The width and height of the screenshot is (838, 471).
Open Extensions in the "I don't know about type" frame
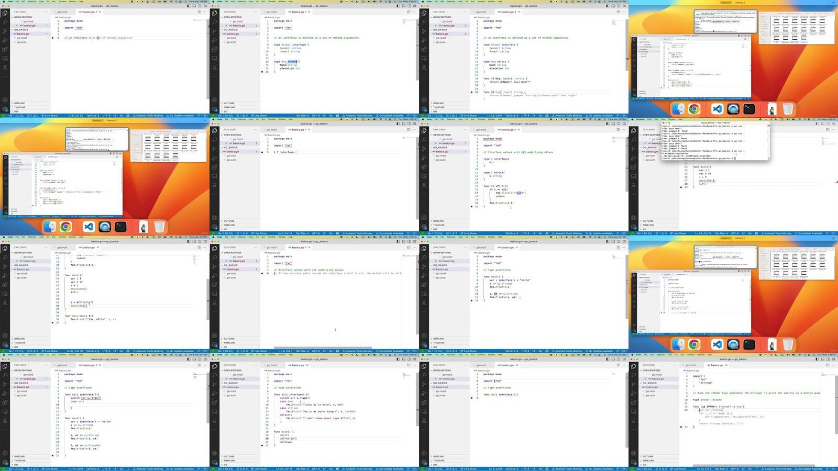coord(214,402)
